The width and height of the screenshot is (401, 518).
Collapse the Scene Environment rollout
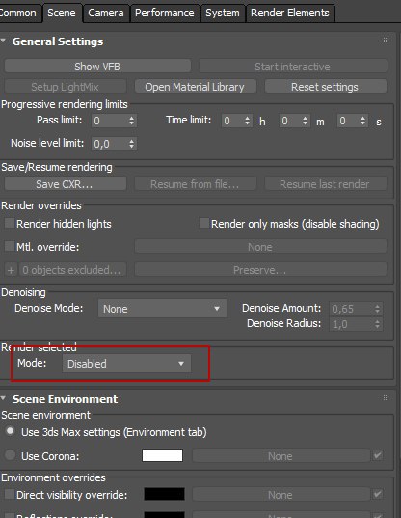coord(4,398)
